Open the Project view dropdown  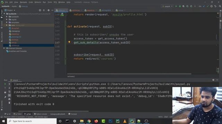coord(10,10)
